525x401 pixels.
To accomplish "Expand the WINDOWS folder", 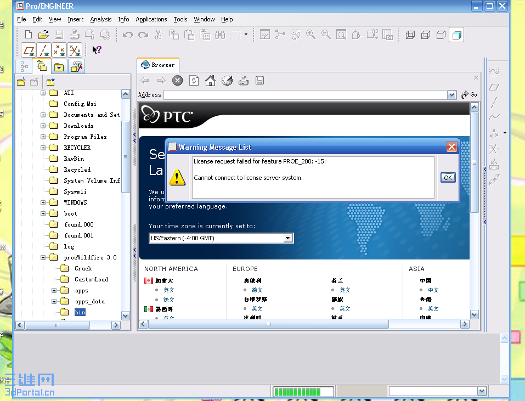I will [43, 202].
